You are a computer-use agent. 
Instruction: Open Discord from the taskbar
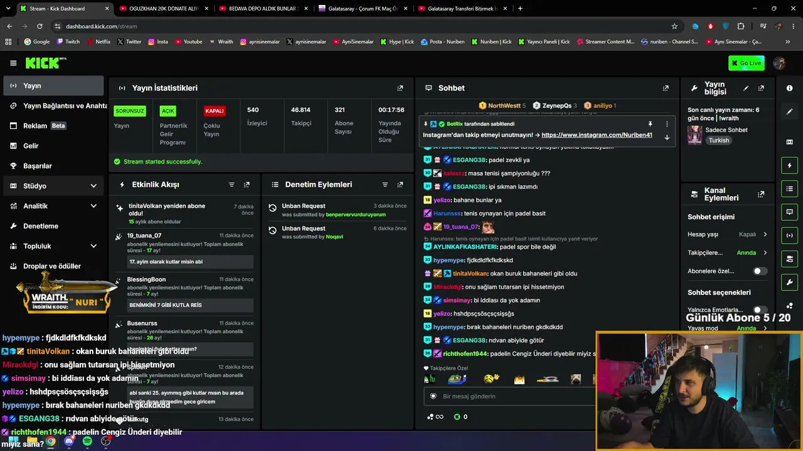pyautogui.click(x=69, y=441)
